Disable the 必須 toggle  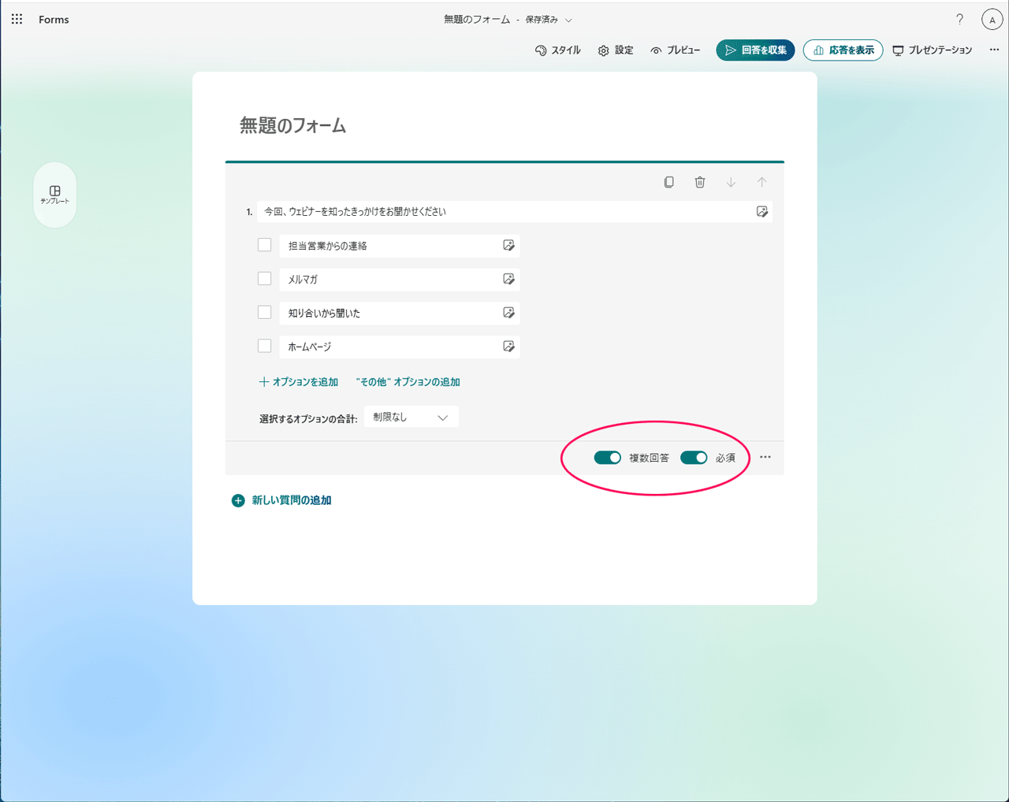coord(694,457)
